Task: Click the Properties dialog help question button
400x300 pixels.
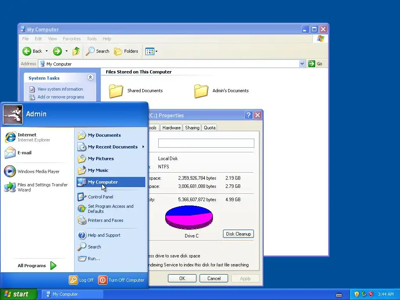Action: point(248,115)
